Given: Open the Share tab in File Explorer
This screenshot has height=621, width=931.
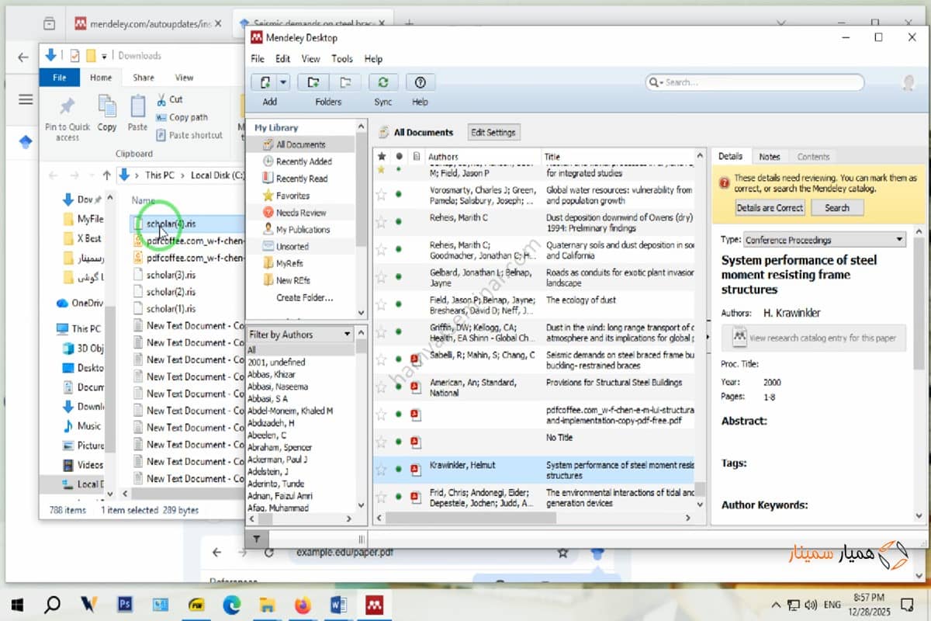Looking at the screenshot, I should 144,78.
